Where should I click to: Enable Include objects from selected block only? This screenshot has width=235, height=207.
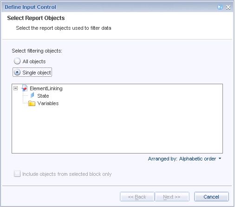tap(17, 174)
